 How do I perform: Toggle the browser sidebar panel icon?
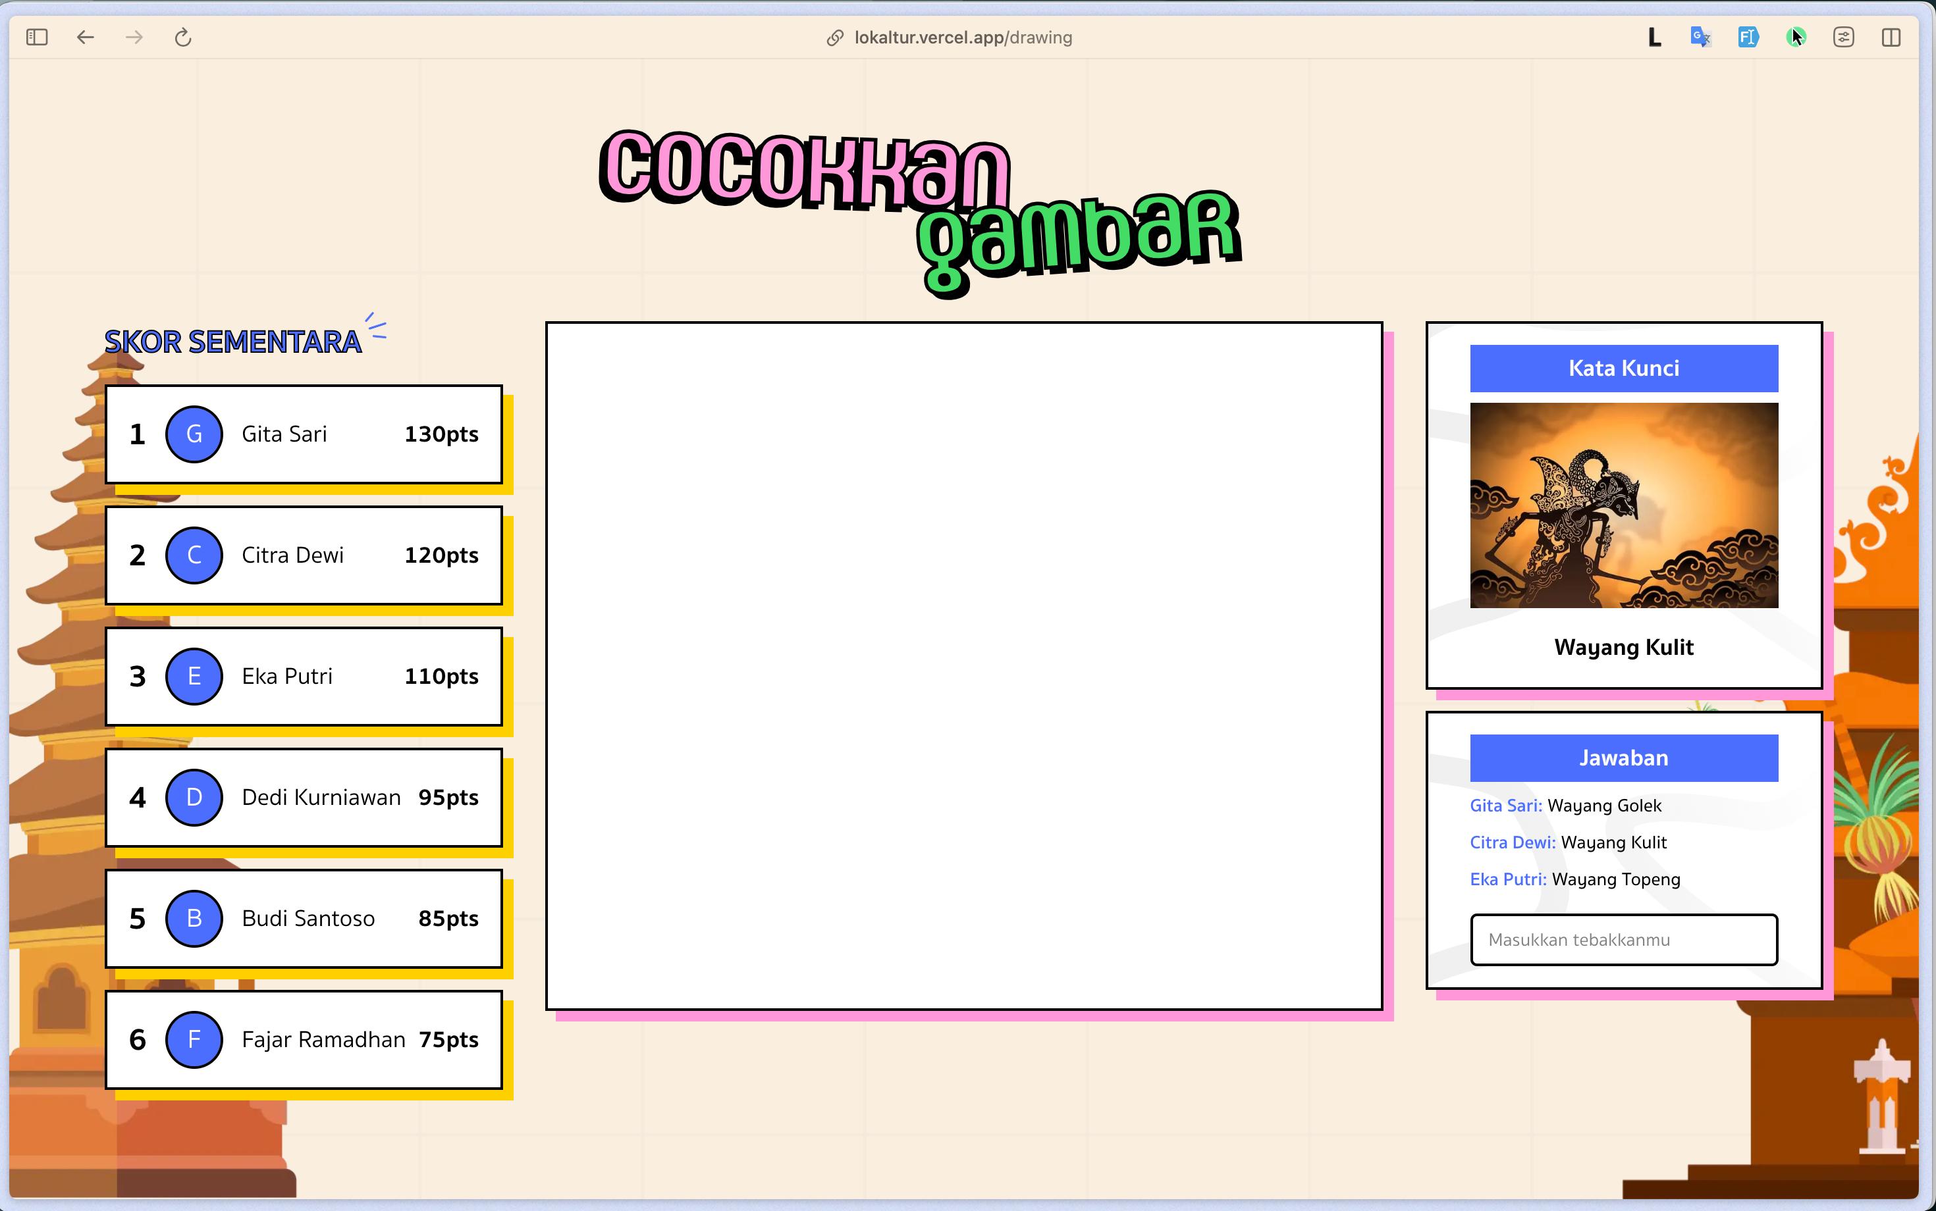37,38
